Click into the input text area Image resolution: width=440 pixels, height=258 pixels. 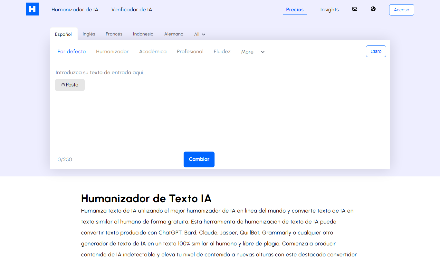click(135, 106)
